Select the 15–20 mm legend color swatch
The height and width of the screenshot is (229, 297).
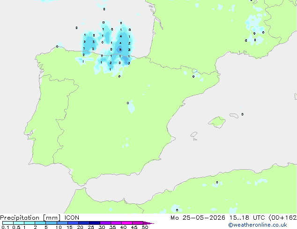(x=73, y=223)
